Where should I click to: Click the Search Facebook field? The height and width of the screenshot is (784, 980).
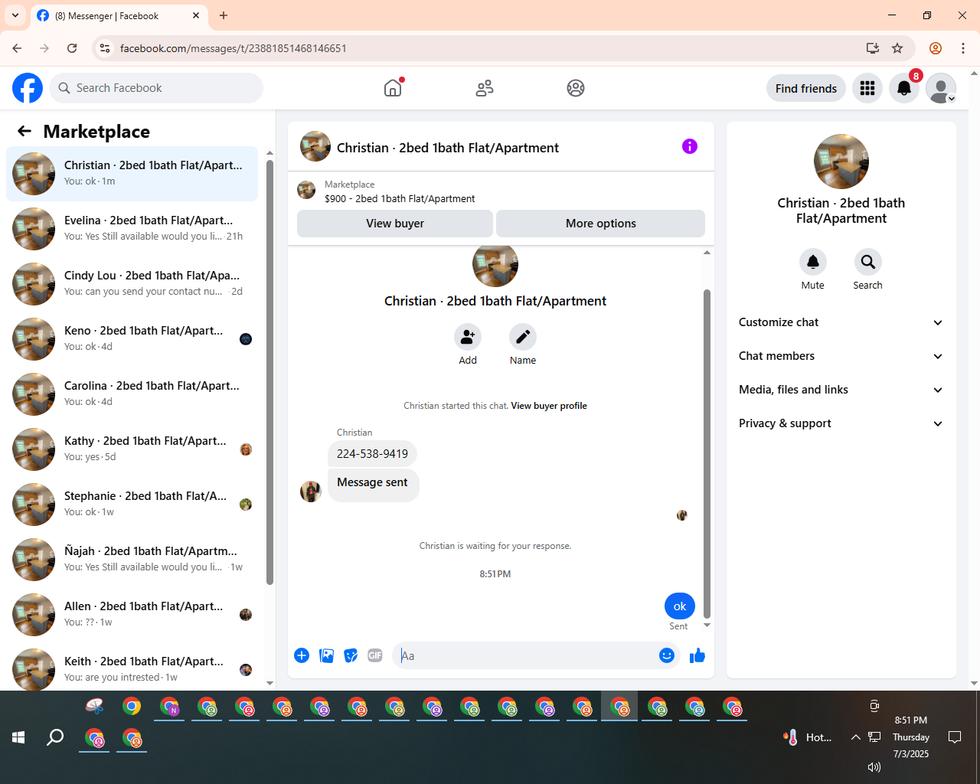tap(156, 88)
